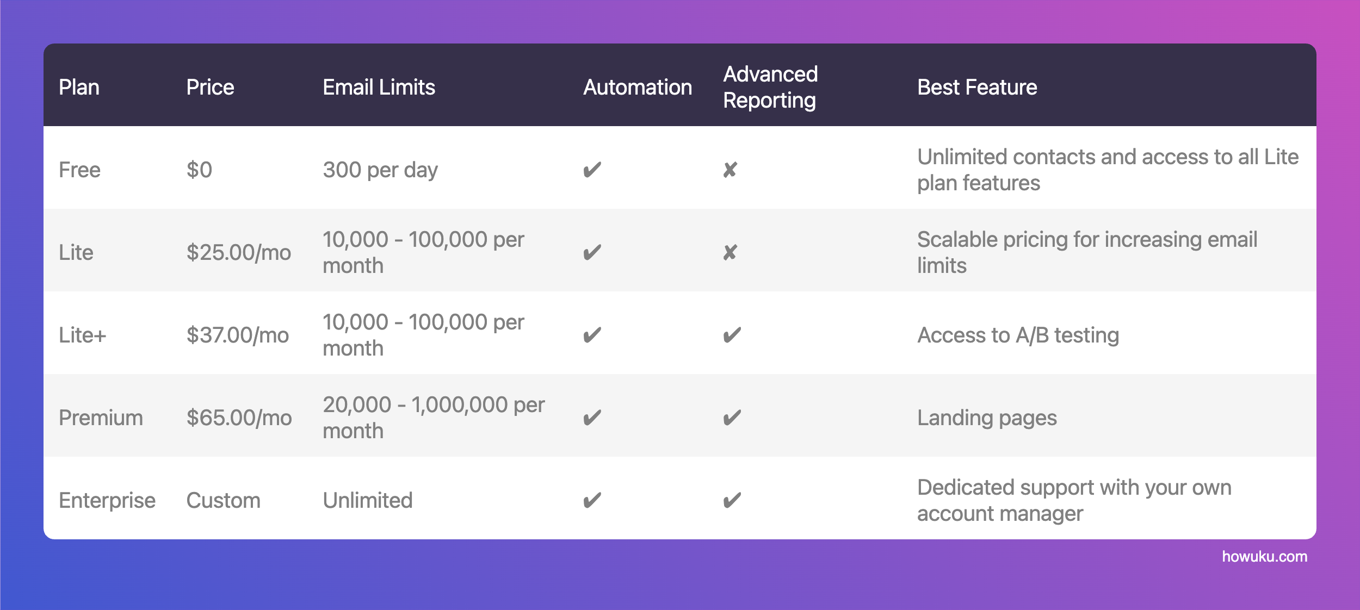Screen dimensions: 1360x610
Task: Click the Enterprise plan name
Action: [107, 501]
